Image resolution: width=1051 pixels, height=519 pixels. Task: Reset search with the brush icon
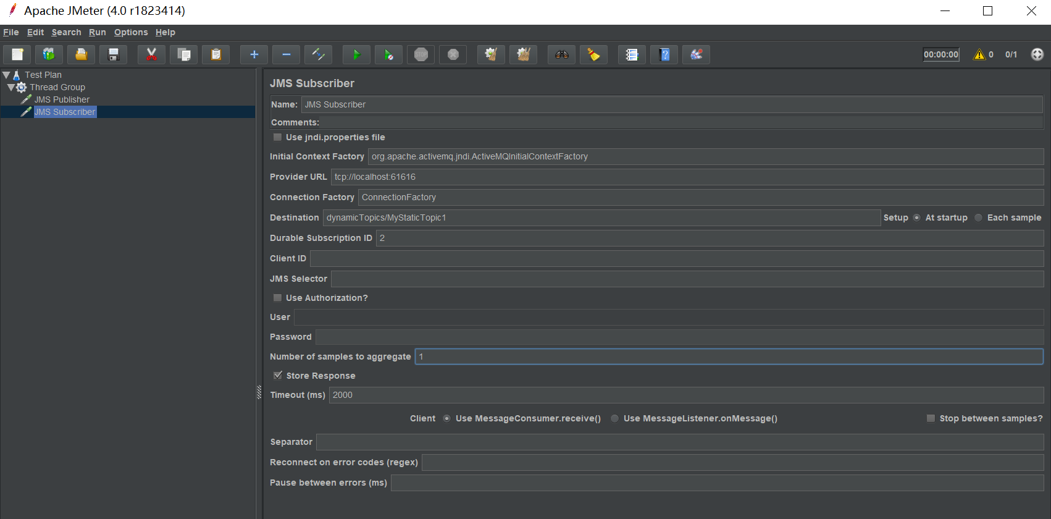pos(593,54)
